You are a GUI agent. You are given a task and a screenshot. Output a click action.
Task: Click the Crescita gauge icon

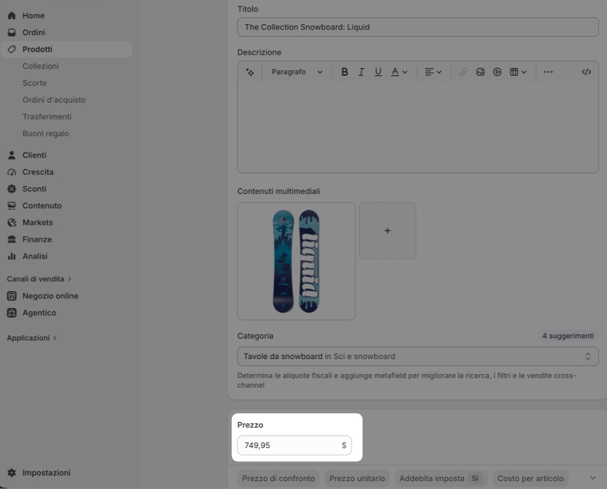click(11, 172)
